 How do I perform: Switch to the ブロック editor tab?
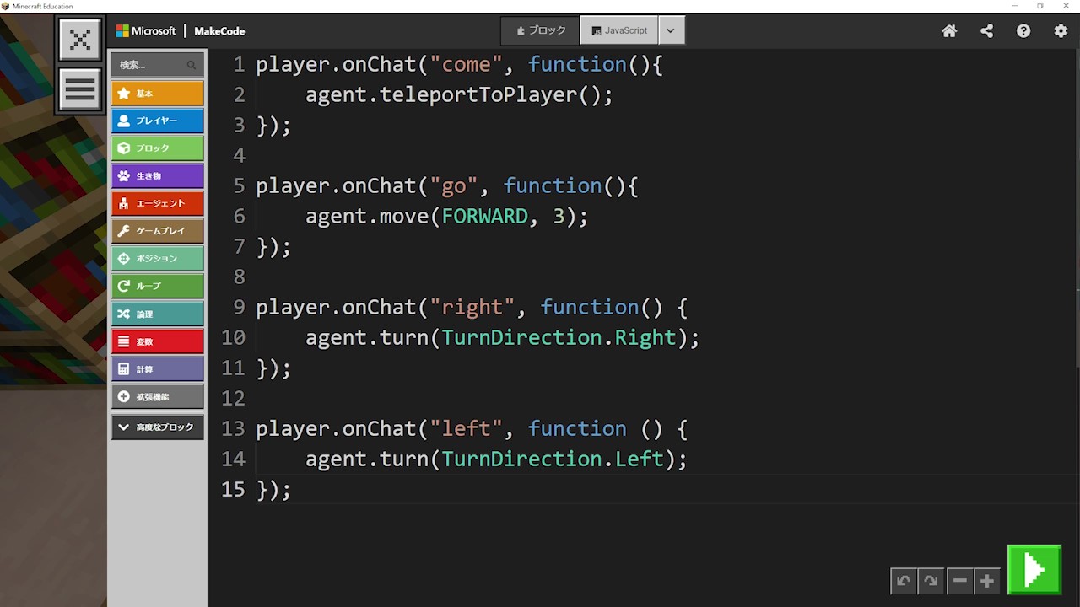(x=541, y=30)
